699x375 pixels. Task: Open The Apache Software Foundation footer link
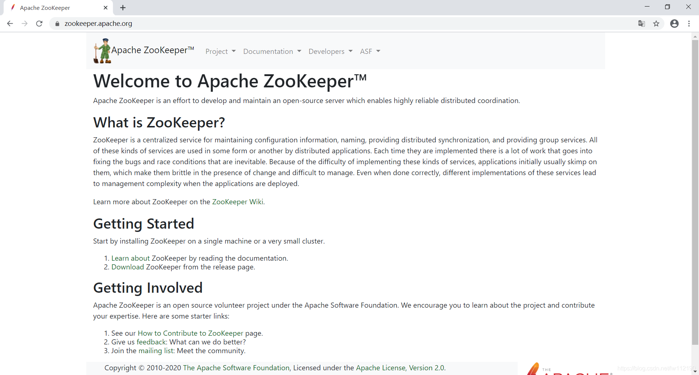(x=236, y=368)
